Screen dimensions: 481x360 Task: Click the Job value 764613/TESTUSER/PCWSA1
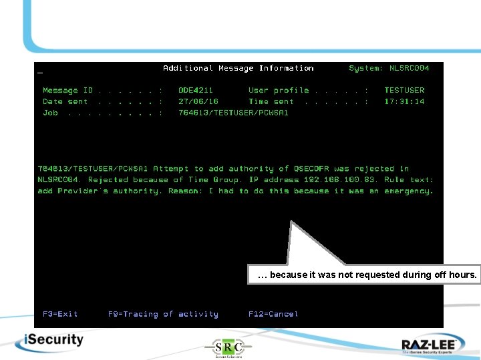(x=233, y=113)
